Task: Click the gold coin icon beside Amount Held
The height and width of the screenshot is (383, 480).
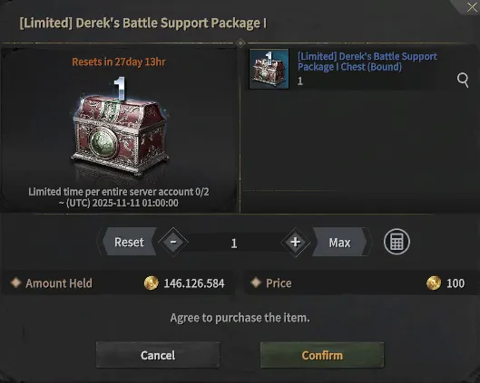Action: pos(152,282)
